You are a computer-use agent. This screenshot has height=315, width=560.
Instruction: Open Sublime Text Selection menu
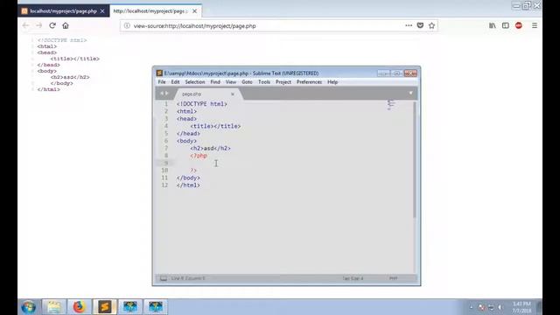(195, 82)
